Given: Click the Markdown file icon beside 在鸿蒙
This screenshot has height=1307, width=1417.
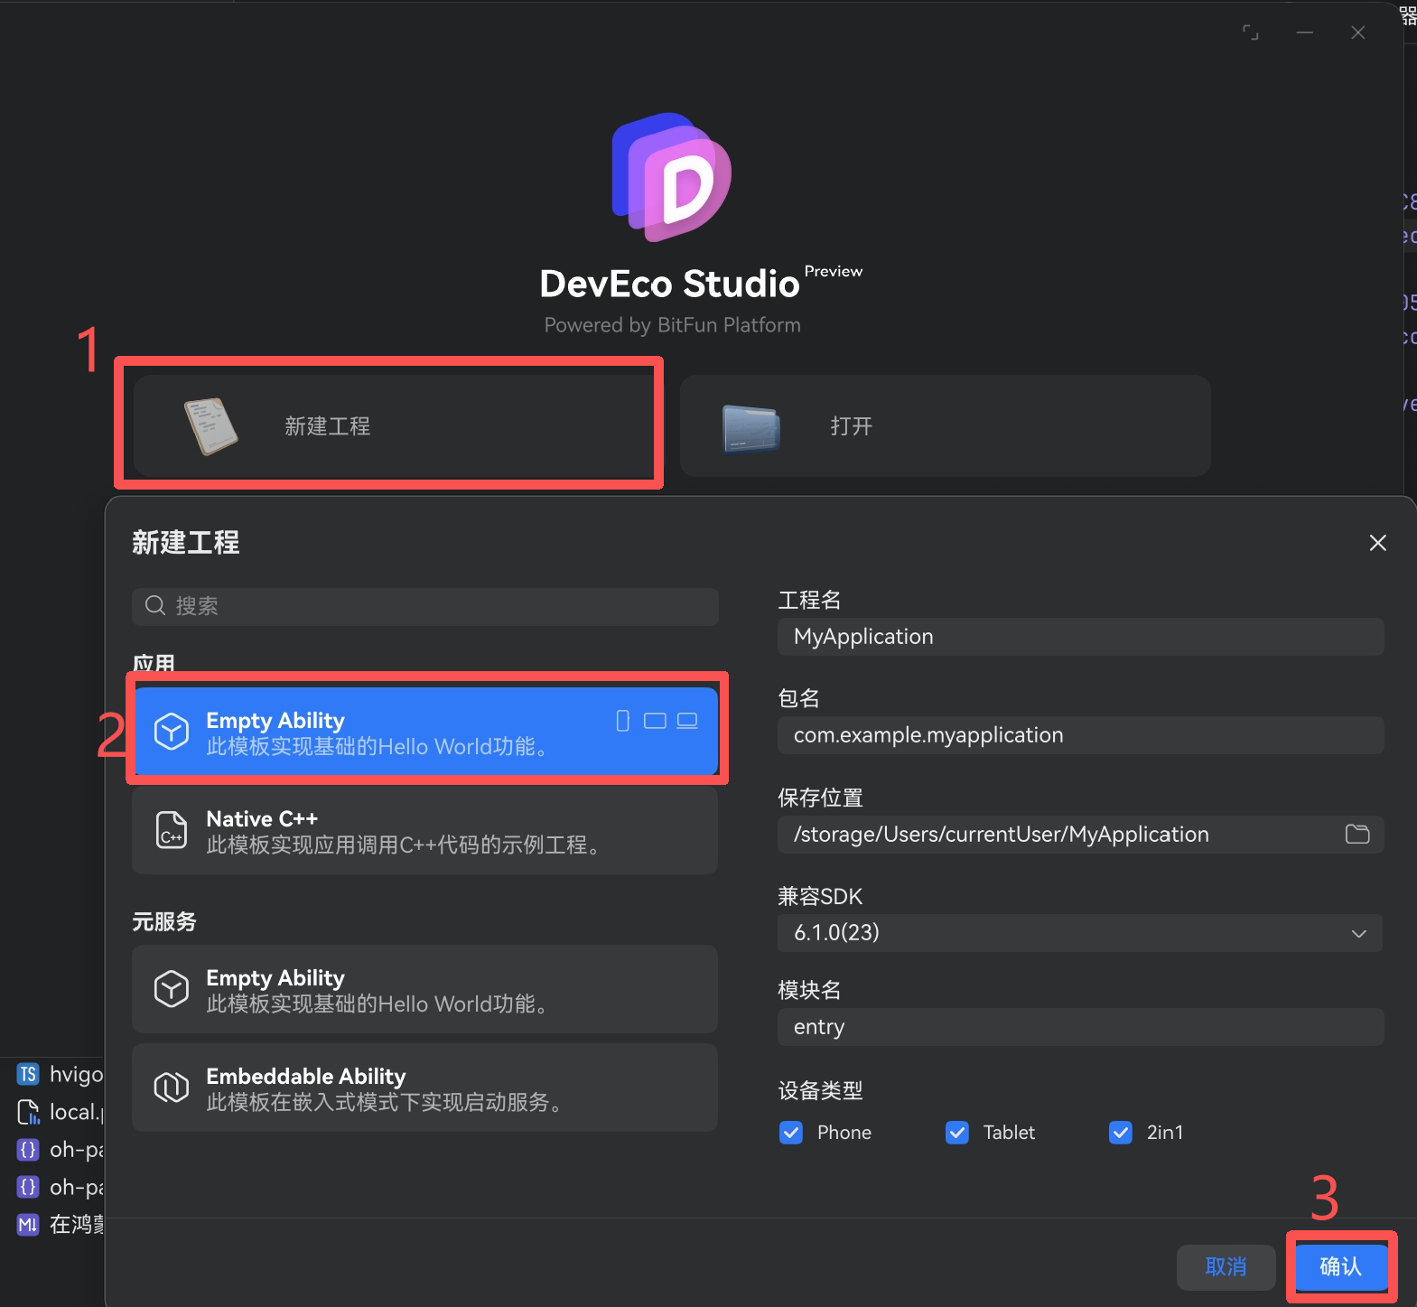Looking at the screenshot, I should pyautogui.click(x=28, y=1225).
